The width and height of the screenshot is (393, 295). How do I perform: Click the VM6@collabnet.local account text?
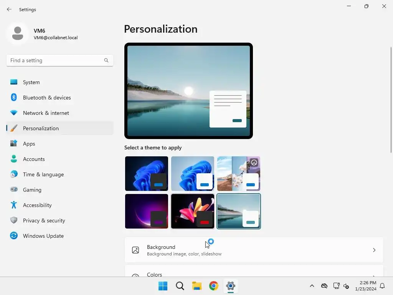[56, 38]
